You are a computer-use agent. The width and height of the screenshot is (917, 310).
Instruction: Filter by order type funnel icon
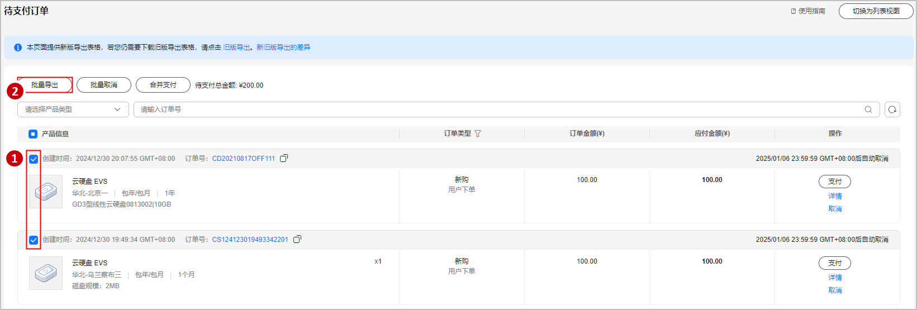pyautogui.click(x=478, y=133)
